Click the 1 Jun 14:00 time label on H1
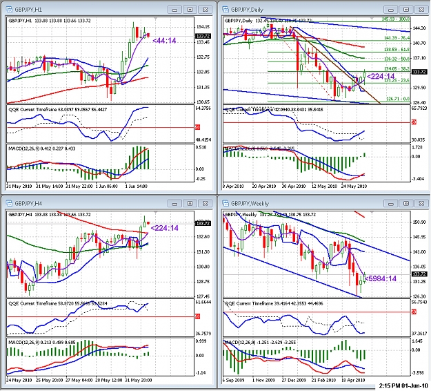 click(x=136, y=186)
